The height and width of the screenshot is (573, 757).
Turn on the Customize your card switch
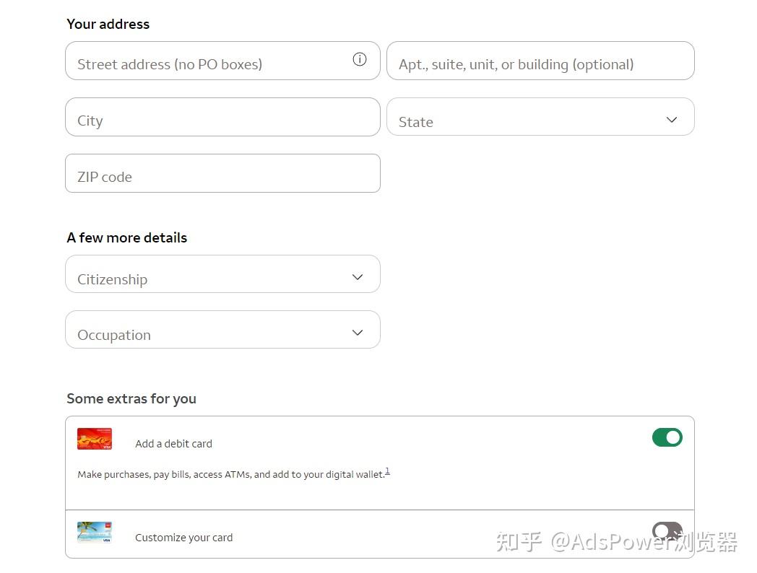tap(667, 531)
